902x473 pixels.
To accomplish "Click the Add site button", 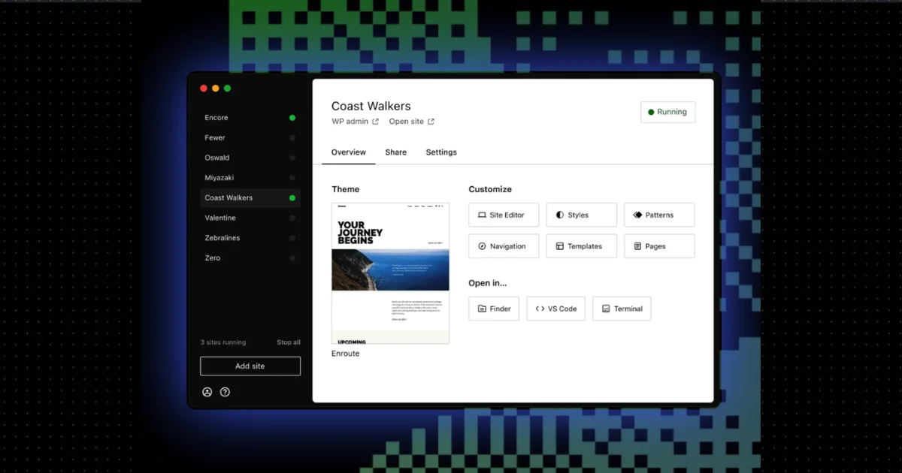I will tap(250, 366).
